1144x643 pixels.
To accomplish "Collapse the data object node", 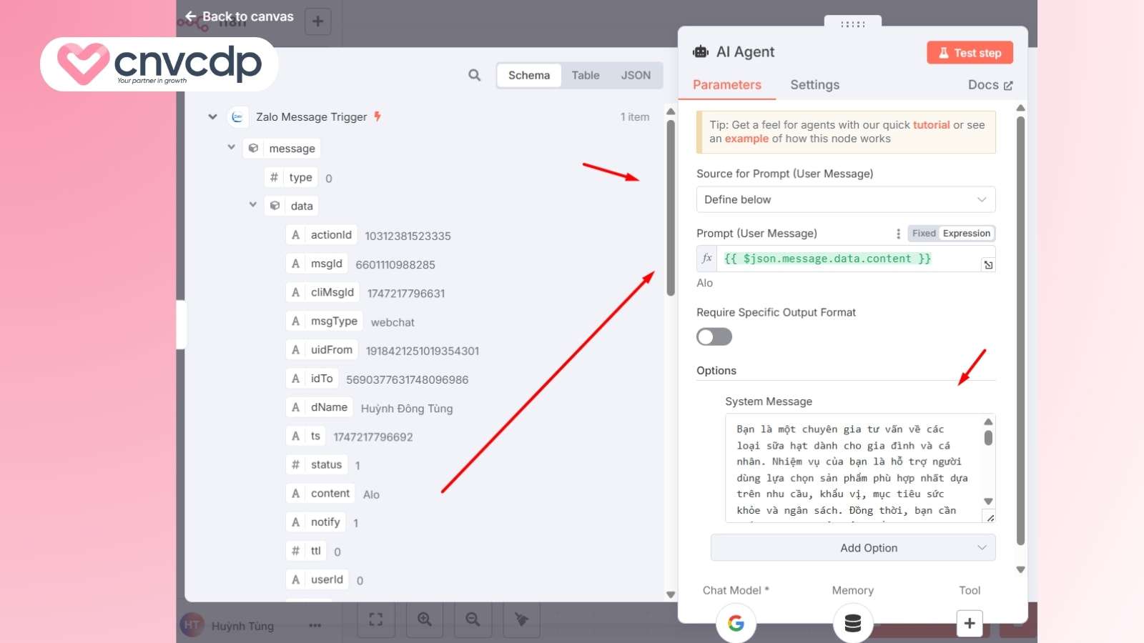I will coord(252,204).
